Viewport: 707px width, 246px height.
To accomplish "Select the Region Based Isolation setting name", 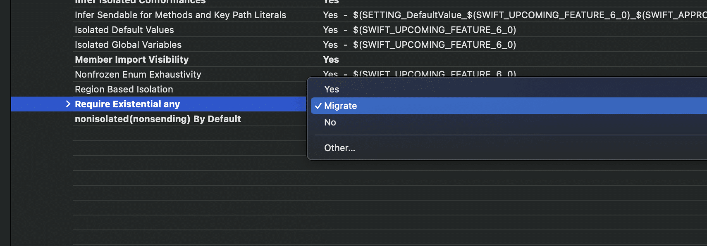I will (x=124, y=89).
